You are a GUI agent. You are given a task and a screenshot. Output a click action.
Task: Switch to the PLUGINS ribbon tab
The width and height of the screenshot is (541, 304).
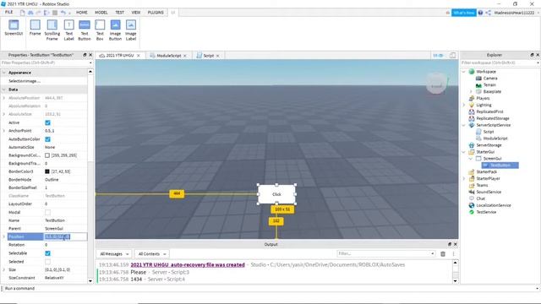[x=156, y=13]
